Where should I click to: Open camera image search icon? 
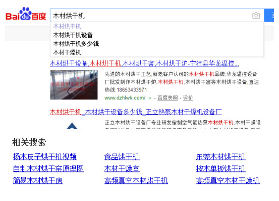tap(256, 16)
